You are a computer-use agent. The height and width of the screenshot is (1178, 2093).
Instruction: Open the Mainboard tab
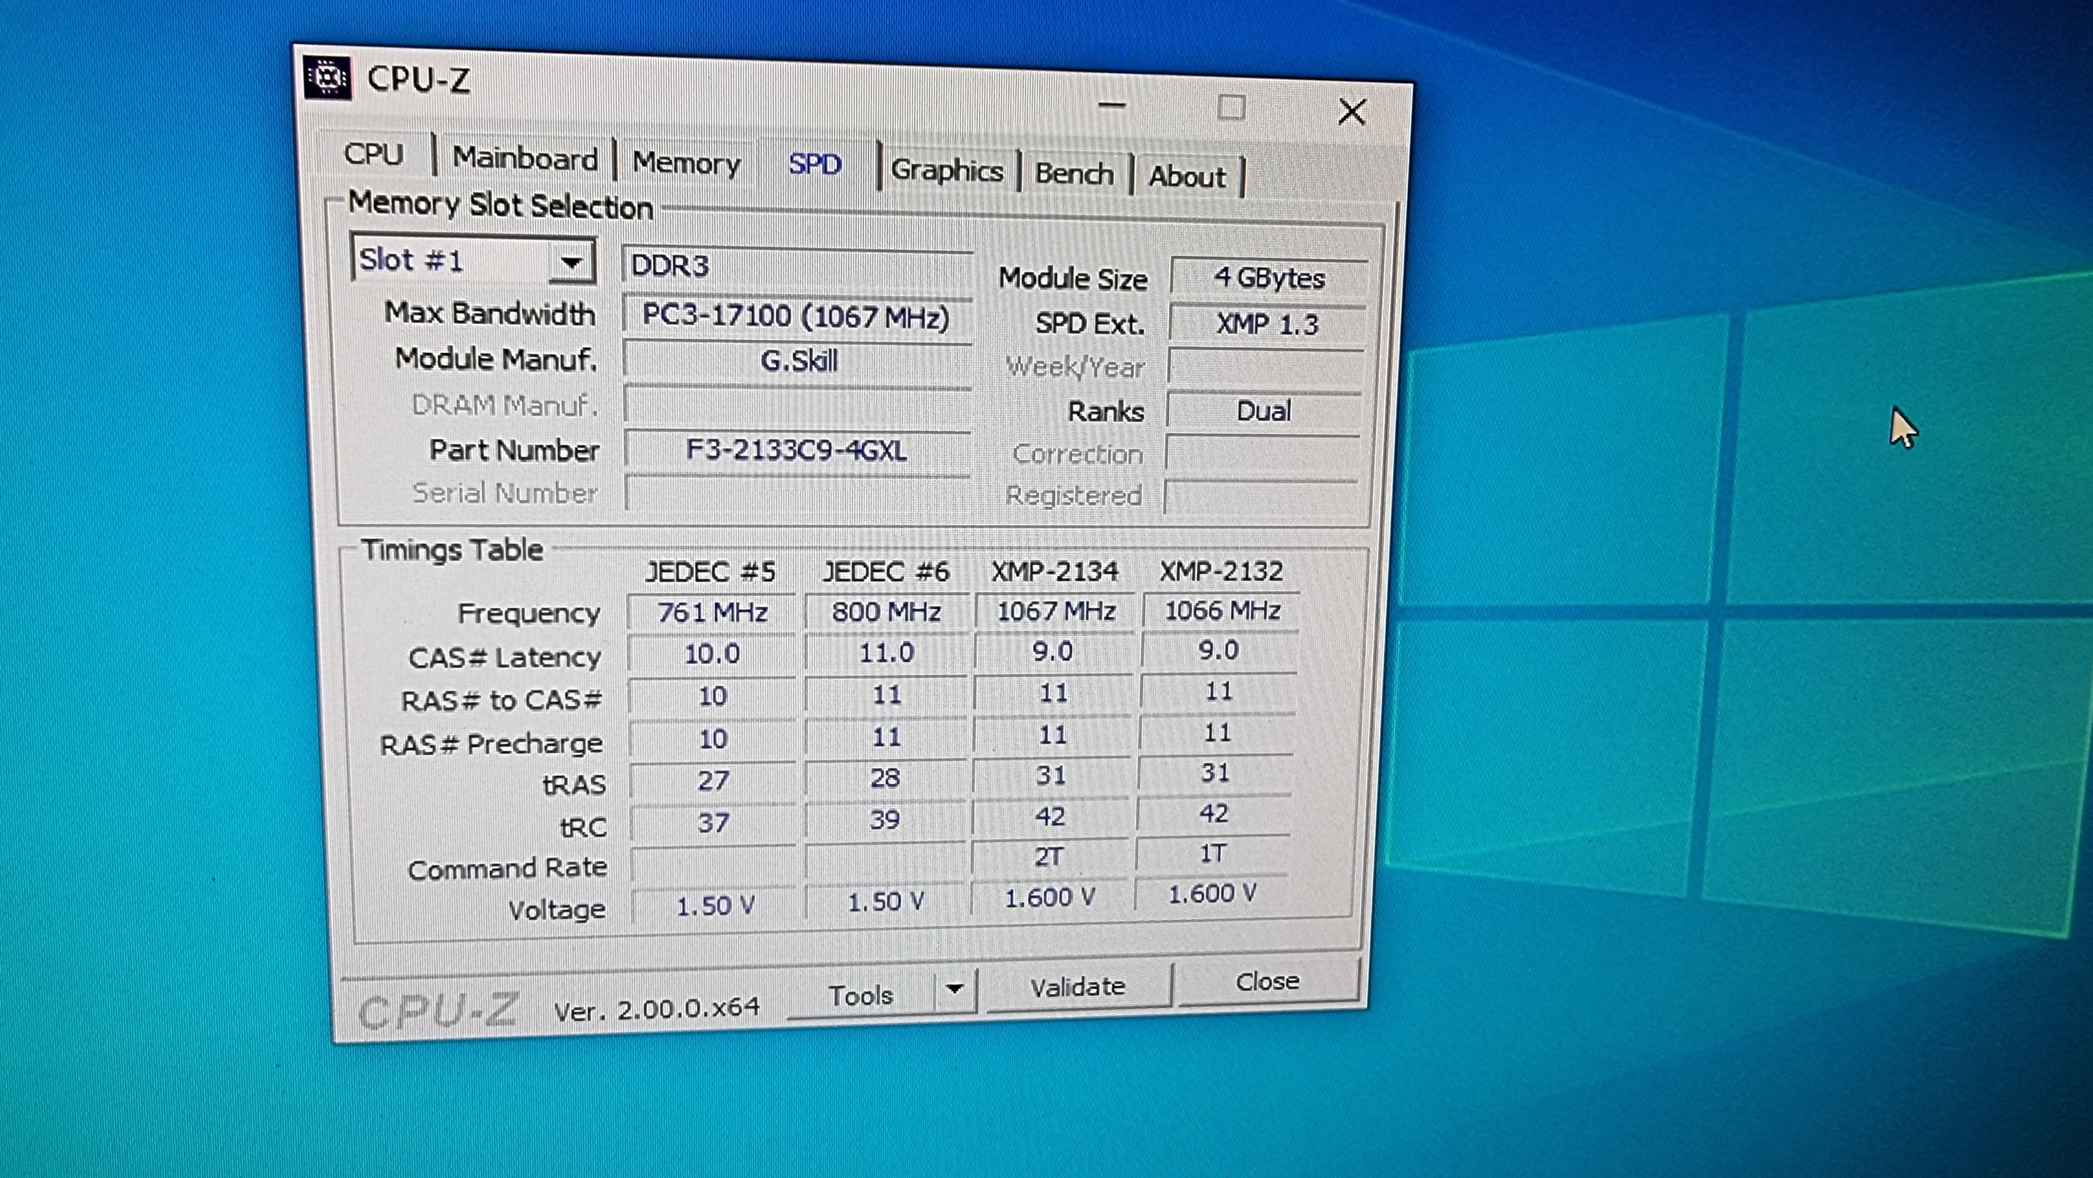(x=525, y=158)
